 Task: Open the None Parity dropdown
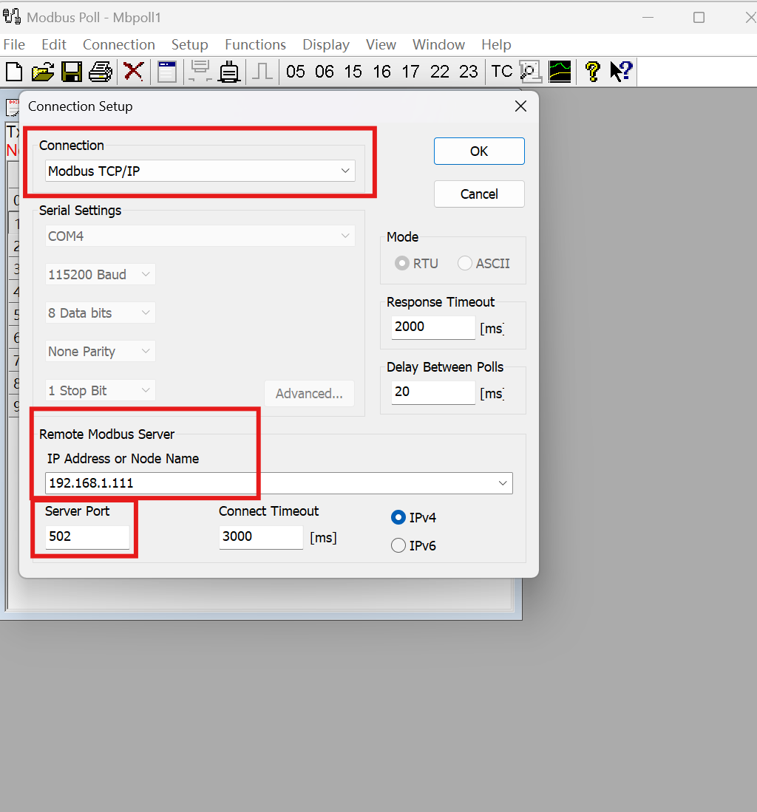(100, 352)
